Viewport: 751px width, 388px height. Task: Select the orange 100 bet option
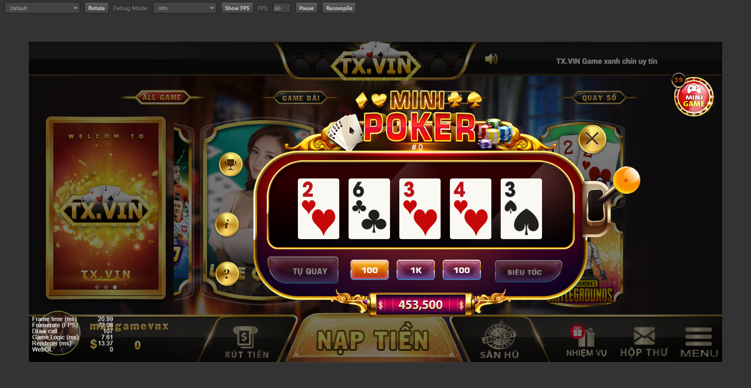point(369,270)
